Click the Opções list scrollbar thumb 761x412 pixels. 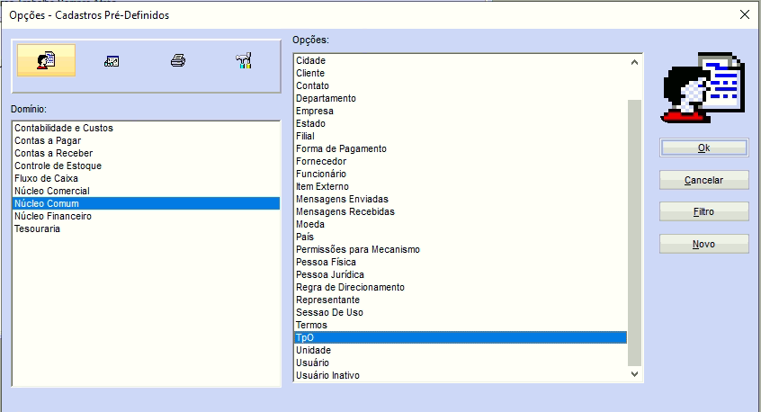[634, 233]
